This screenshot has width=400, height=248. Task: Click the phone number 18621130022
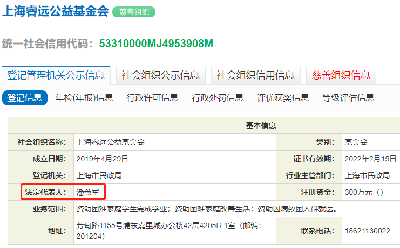368,231
